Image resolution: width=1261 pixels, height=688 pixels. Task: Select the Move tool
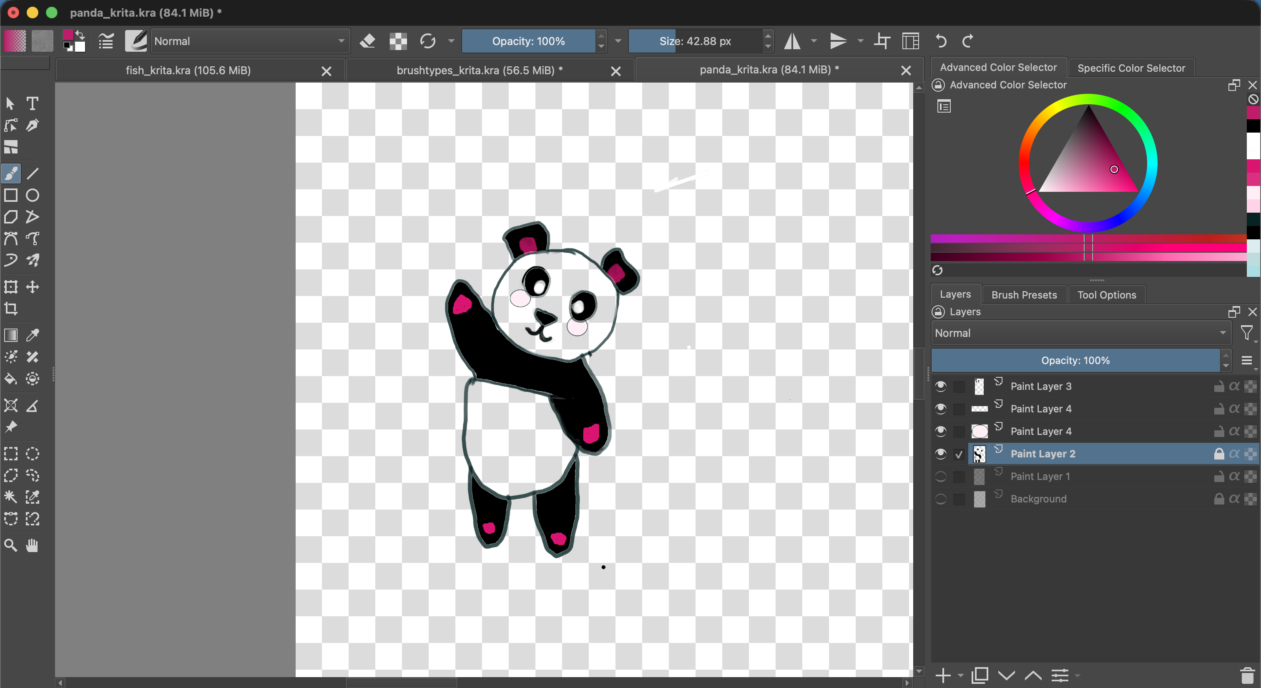32,287
